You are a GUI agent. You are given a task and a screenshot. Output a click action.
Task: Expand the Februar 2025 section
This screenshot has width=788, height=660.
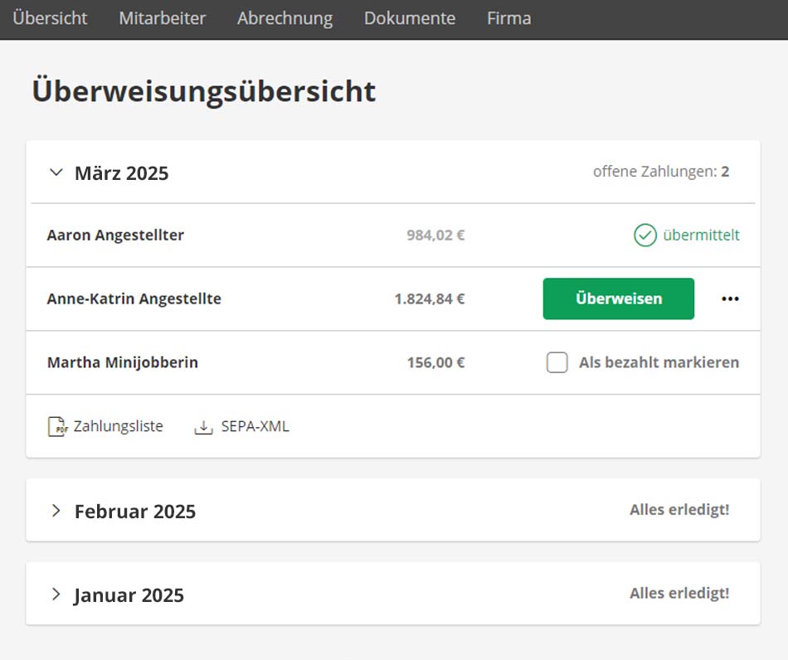[56, 511]
